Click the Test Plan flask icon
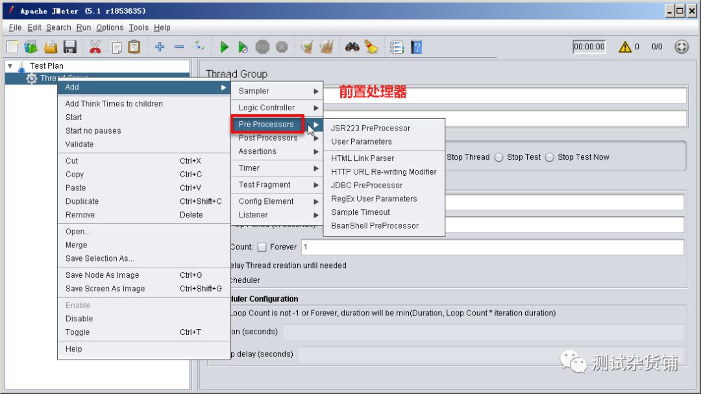This screenshot has width=701, height=394. tap(21, 66)
